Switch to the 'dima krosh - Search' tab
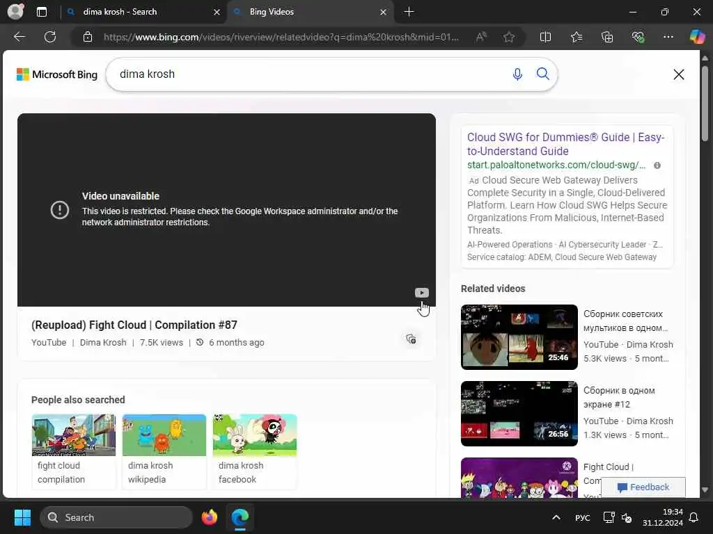The height and width of the screenshot is (534, 713). [120, 12]
